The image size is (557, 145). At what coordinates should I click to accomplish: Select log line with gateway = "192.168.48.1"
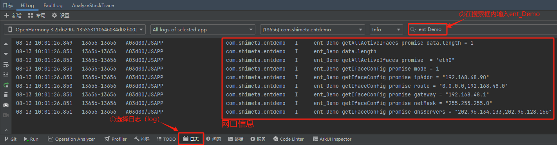284,94
